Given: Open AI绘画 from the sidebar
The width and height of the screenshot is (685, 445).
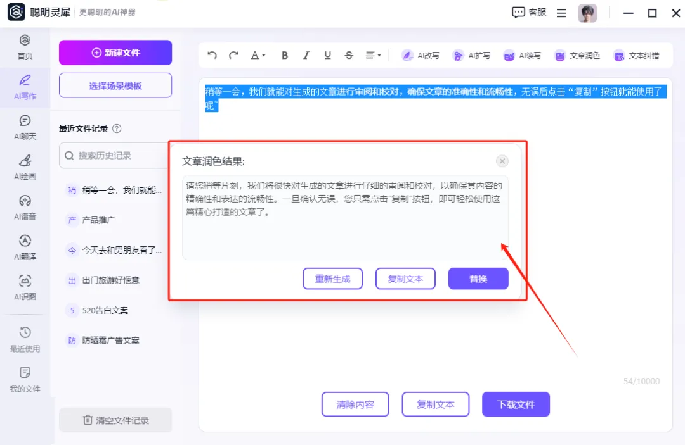Looking at the screenshot, I should click(25, 166).
